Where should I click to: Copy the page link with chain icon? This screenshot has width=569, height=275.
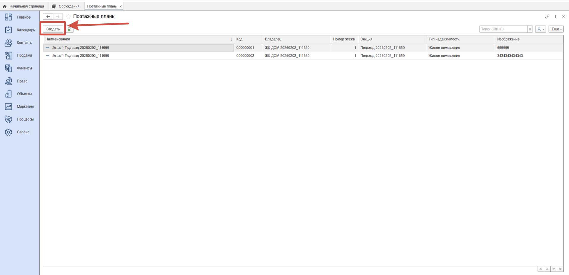(547, 17)
